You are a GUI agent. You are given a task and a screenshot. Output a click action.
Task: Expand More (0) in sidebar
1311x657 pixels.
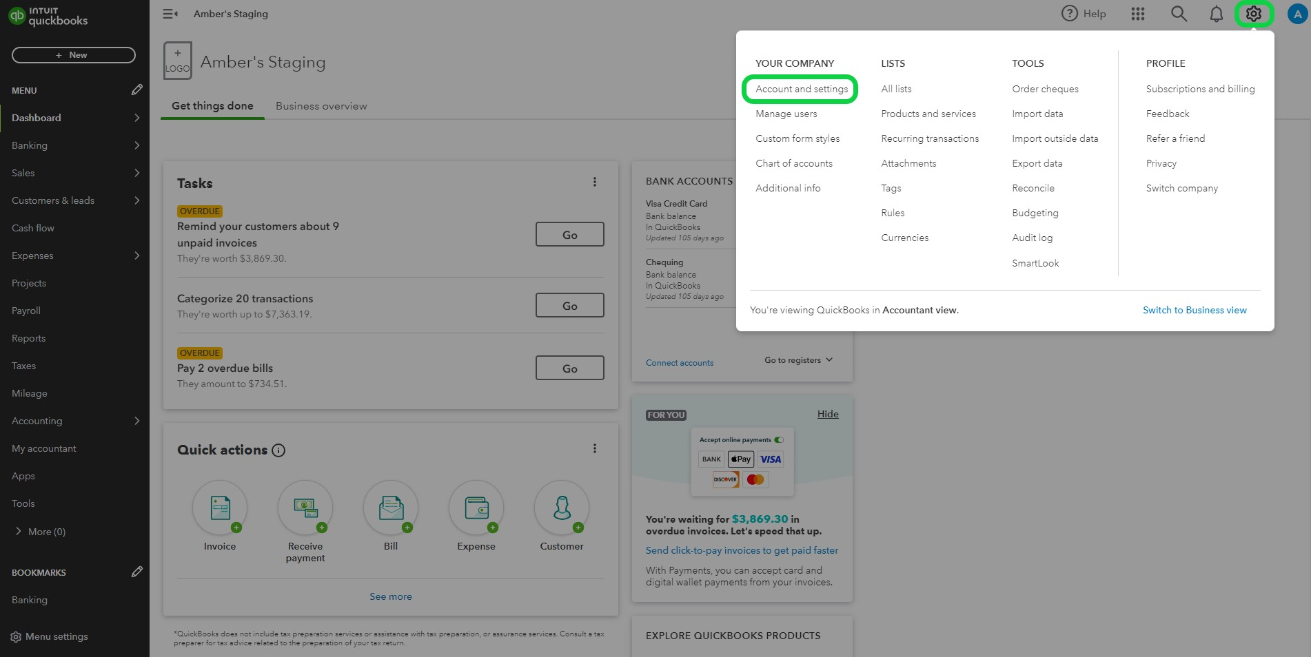40,532
